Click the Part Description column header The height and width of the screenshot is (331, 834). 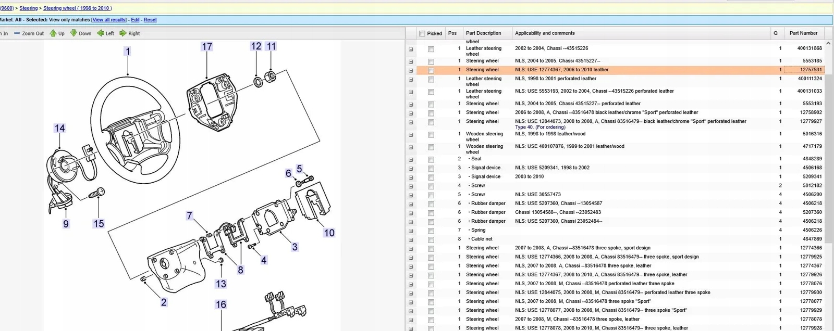tap(483, 33)
